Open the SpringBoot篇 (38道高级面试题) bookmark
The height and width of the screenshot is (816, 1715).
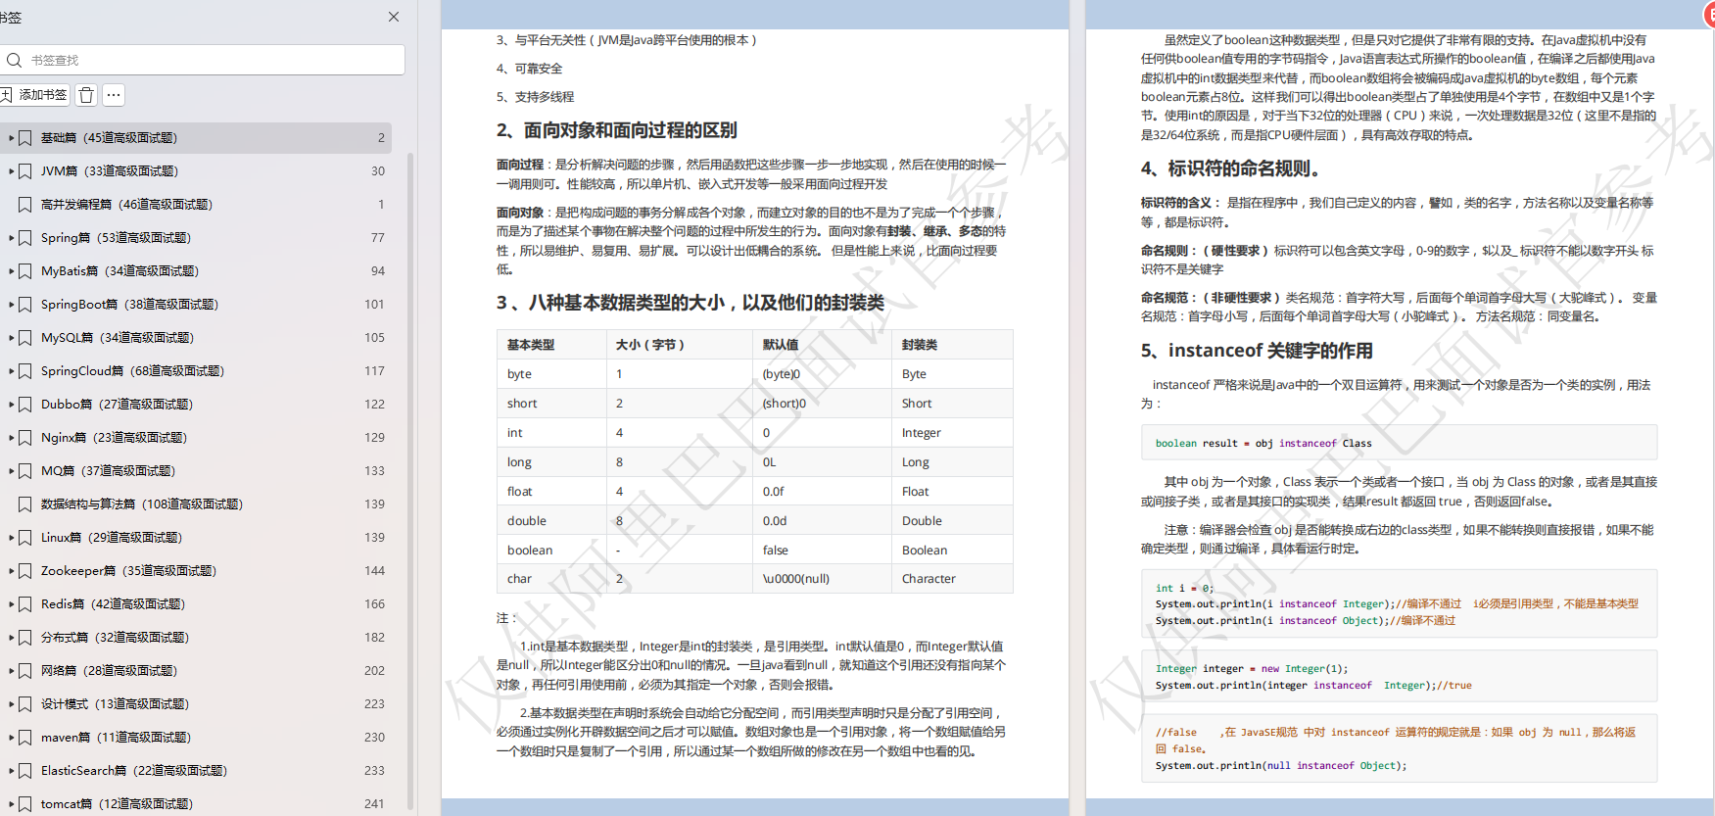[129, 305]
